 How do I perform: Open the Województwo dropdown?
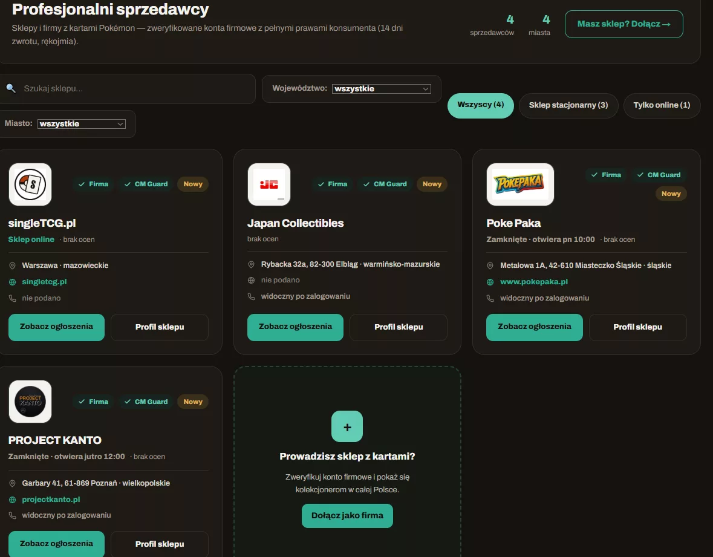[x=381, y=89]
